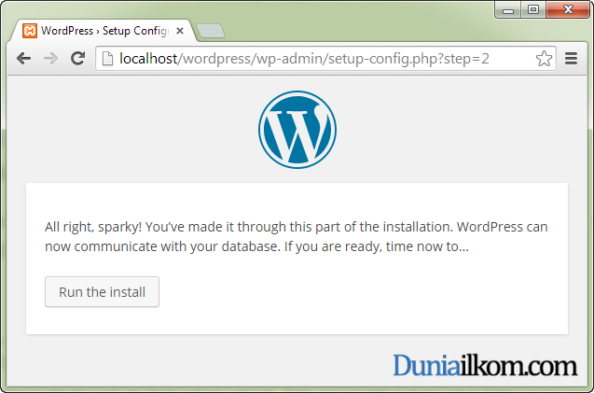This screenshot has height=393, width=594.
Task: Click the browser forward arrow
Action: coord(50,59)
